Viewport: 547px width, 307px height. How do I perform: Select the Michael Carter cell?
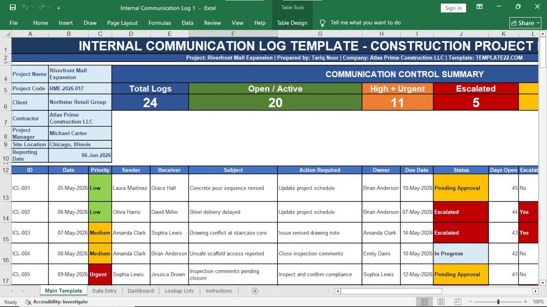click(x=80, y=133)
